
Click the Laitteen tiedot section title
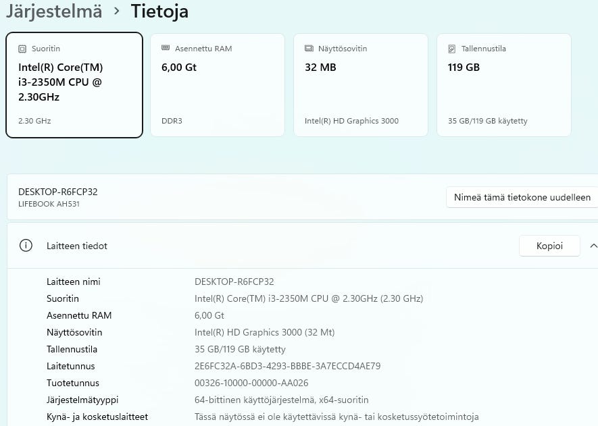tap(76, 246)
